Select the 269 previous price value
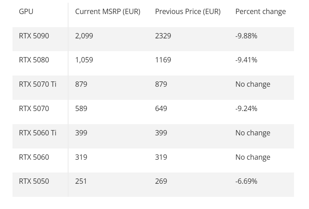This screenshot has width=309, height=209. 161,181
